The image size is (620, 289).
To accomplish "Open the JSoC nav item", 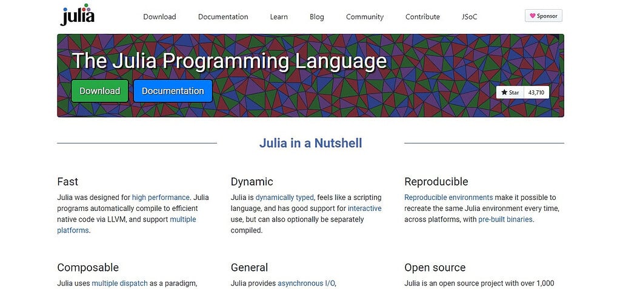I will 469,16.
